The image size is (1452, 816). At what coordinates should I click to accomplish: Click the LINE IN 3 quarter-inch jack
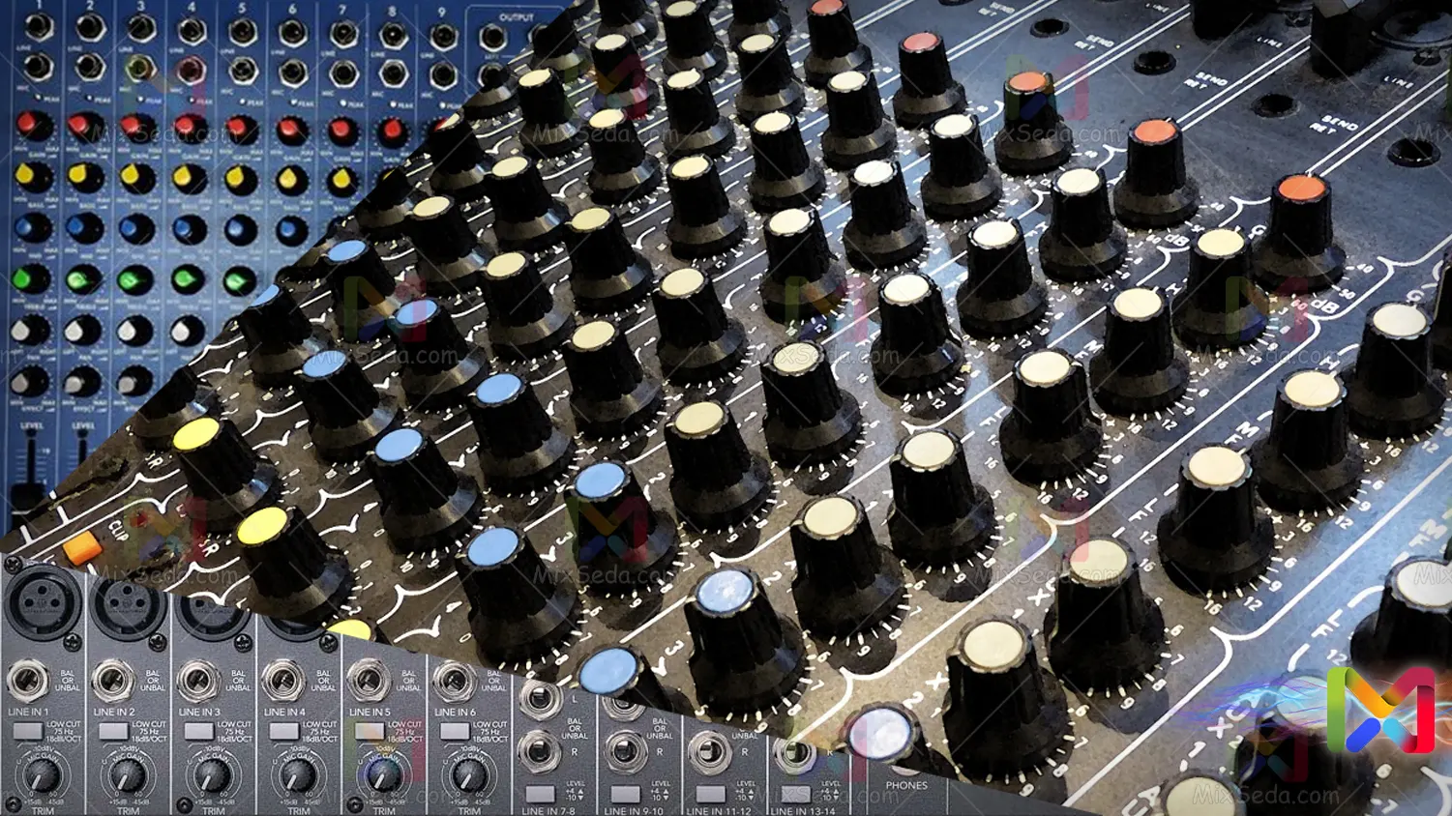click(197, 681)
